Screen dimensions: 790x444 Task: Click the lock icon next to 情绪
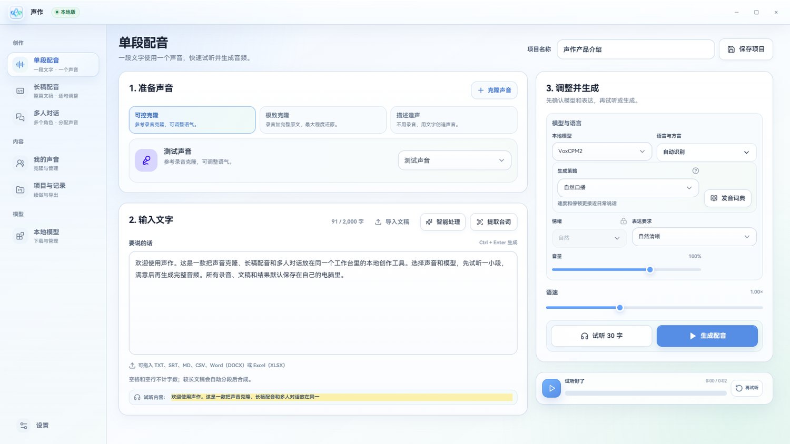click(x=624, y=221)
